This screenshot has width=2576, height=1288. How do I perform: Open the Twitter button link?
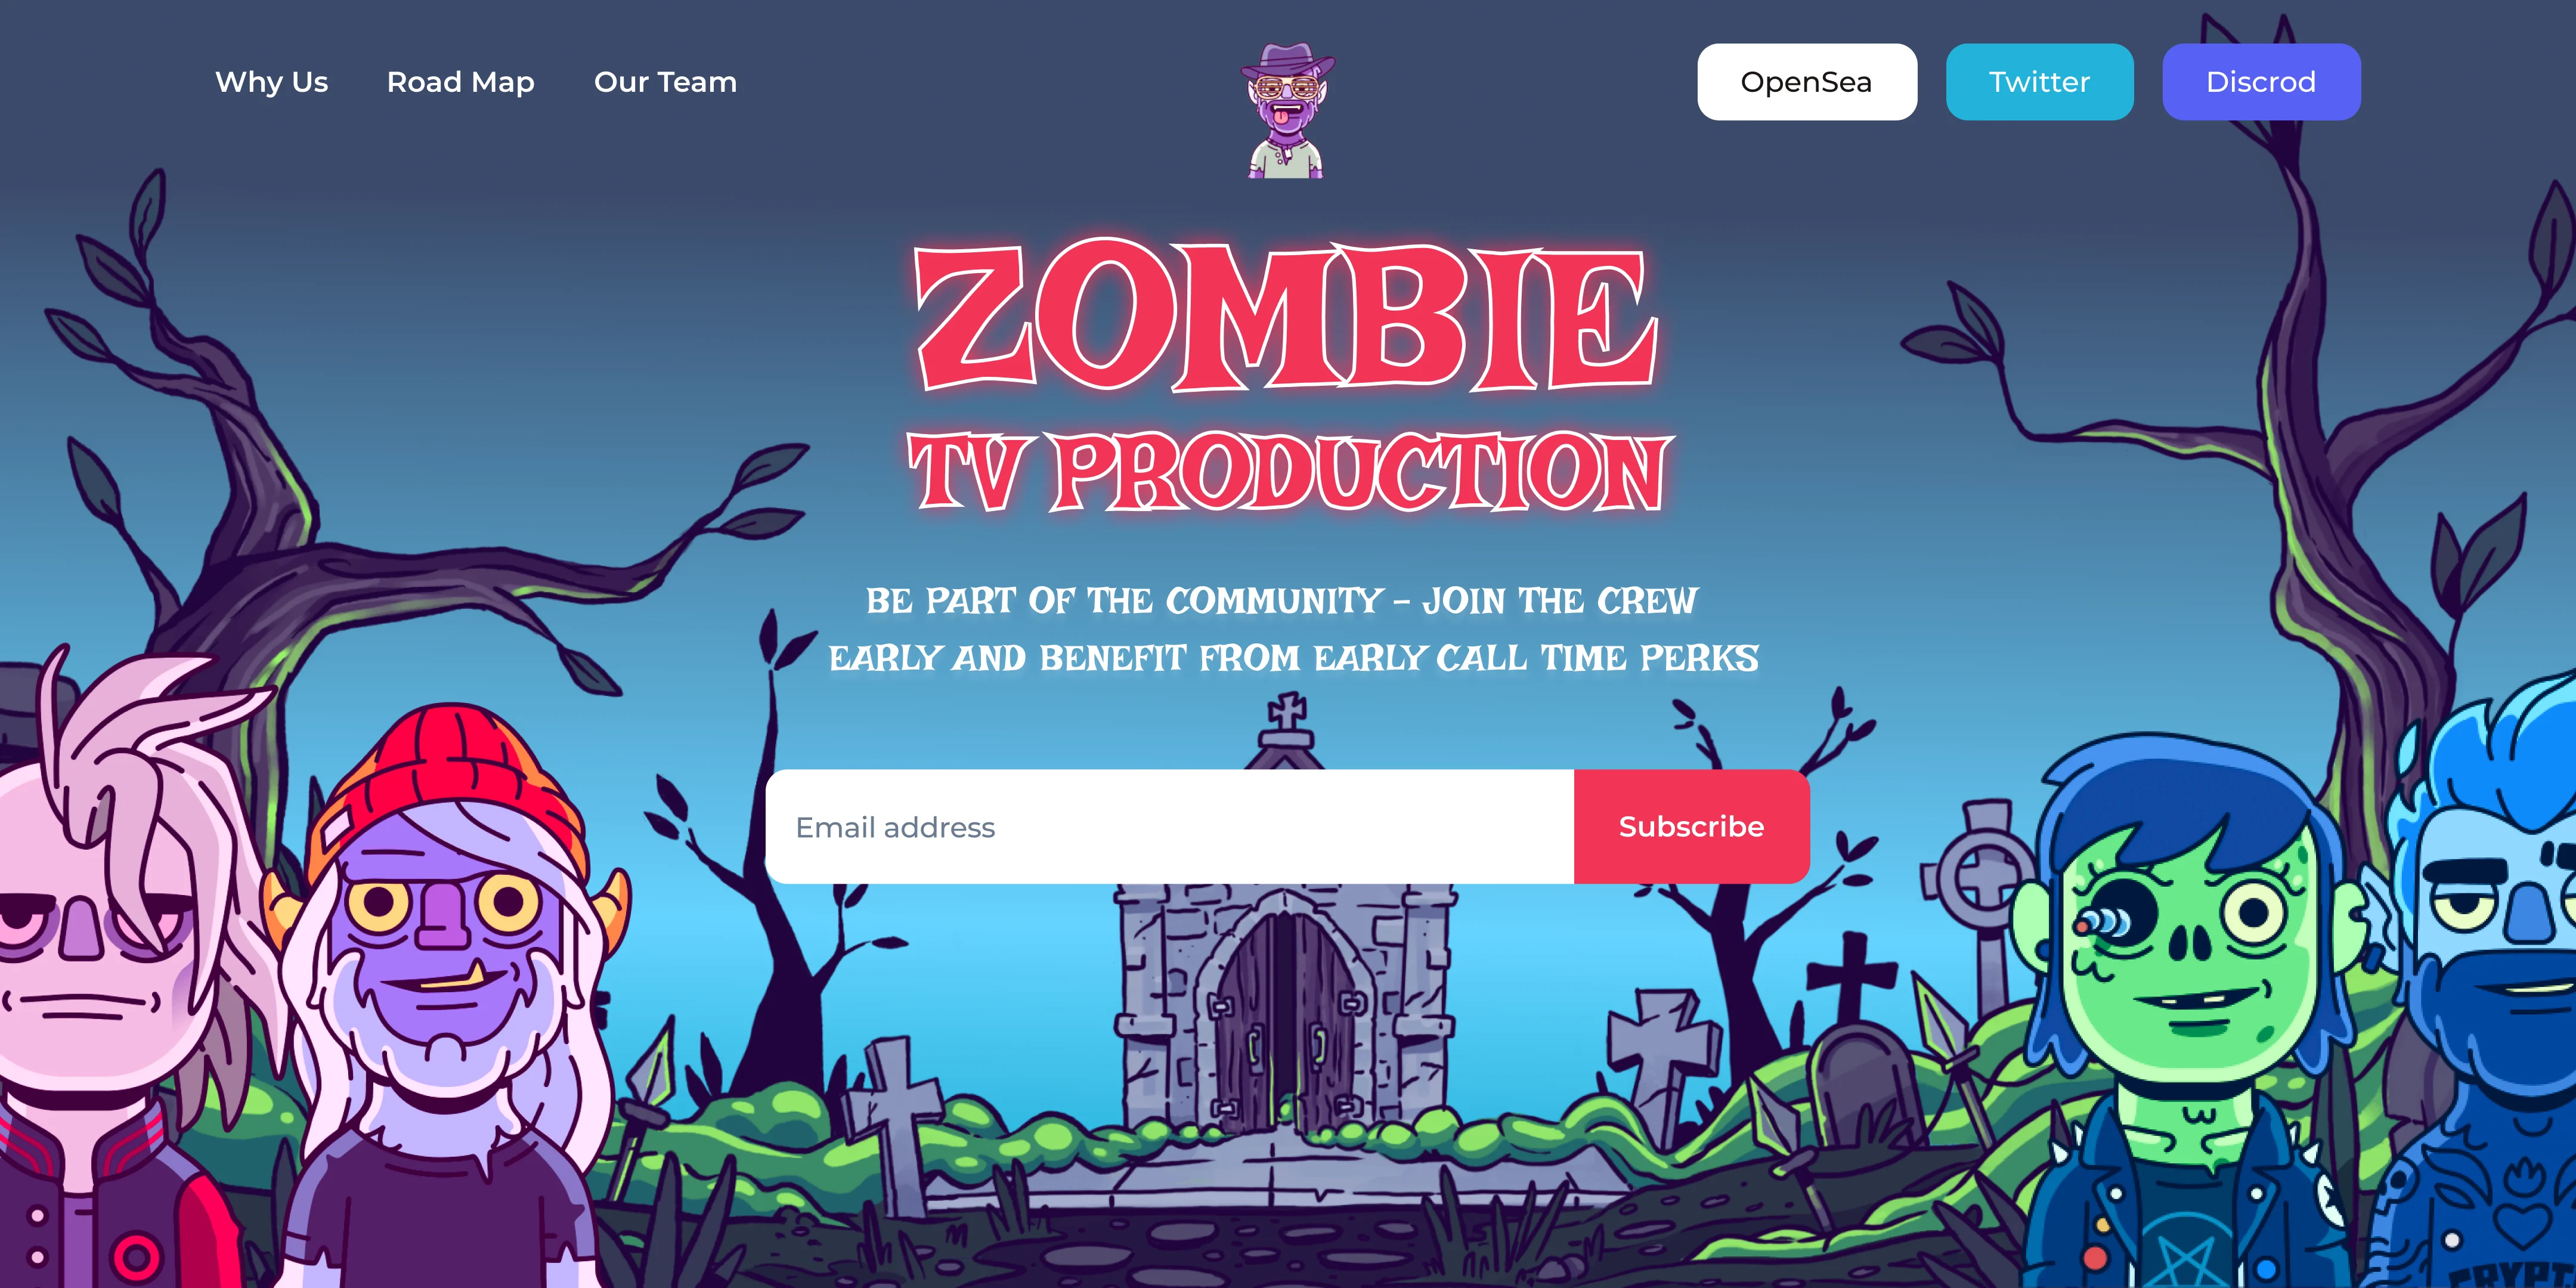pyautogui.click(x=2039, y=82)
